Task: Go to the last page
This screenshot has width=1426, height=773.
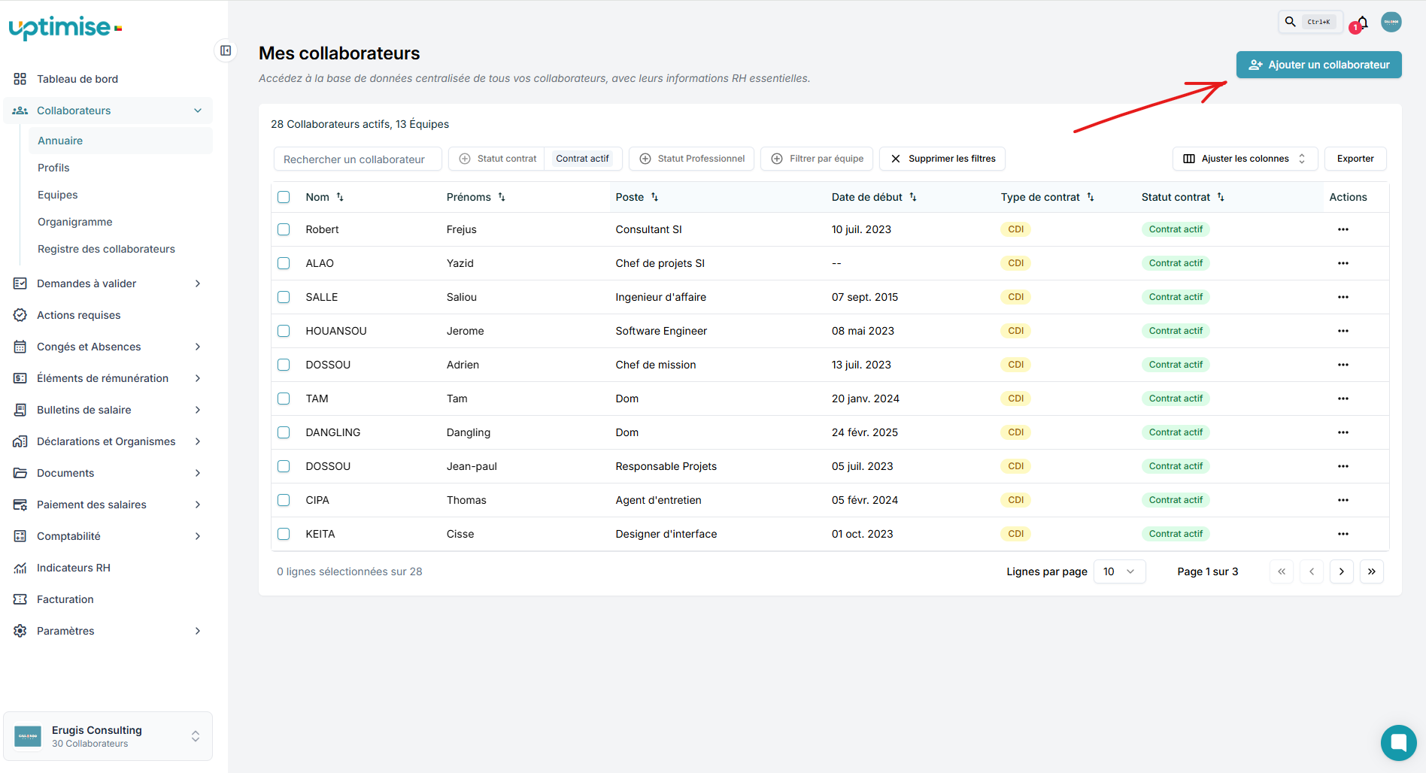Action: pyautogui.click(x=1372, y=571)
